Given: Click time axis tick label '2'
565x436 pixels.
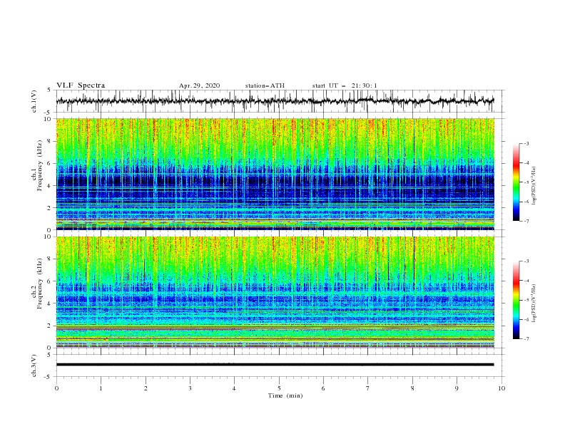Looking at the screenshot, I should pos(146,388).
